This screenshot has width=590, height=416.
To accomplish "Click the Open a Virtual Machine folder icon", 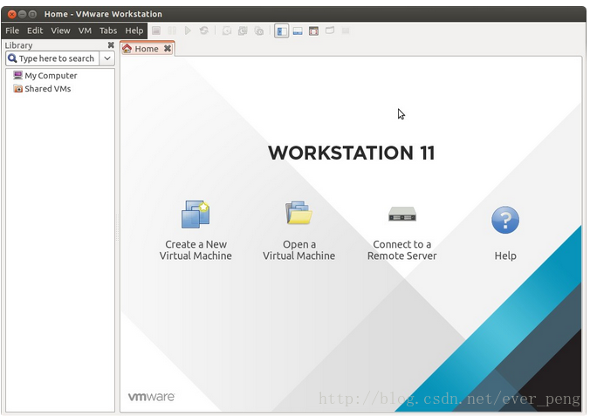I will pos(298,213).
